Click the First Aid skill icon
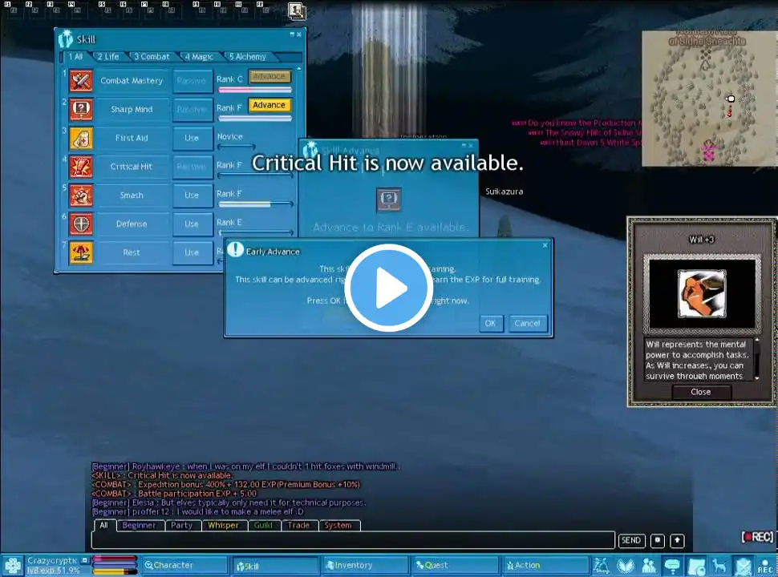778x577 pixels. pyautogui.click(x=81, y=139)
